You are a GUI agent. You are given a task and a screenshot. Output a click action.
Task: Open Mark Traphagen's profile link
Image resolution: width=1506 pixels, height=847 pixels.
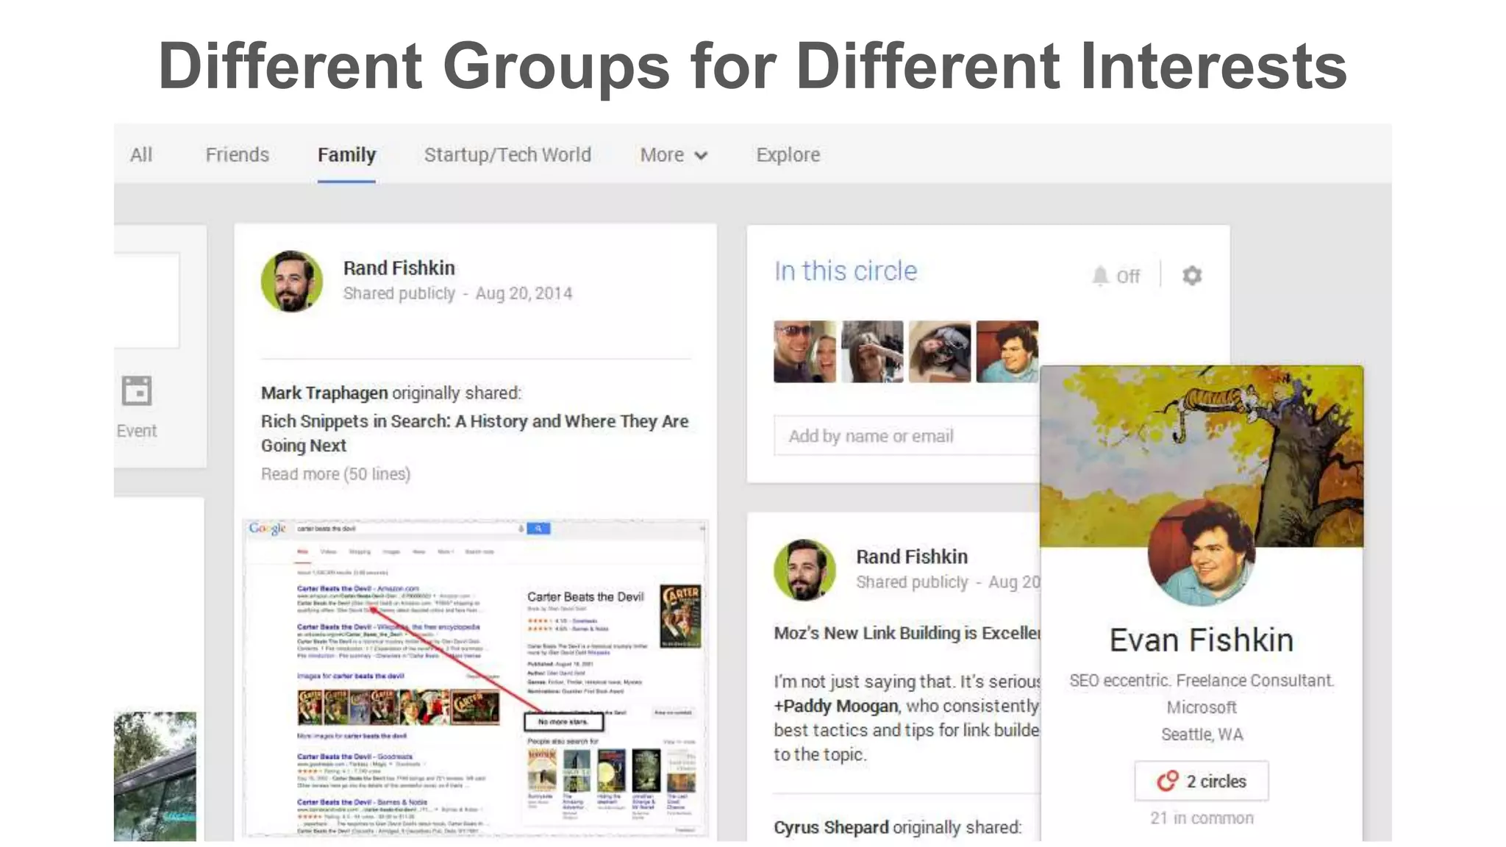[324, 393]
